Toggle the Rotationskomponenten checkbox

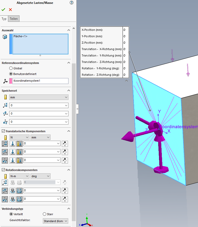[x=3, y=170]
